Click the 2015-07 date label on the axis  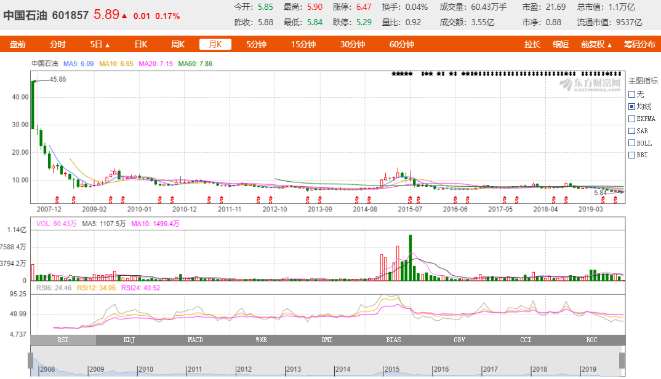(x=410, y=209)
